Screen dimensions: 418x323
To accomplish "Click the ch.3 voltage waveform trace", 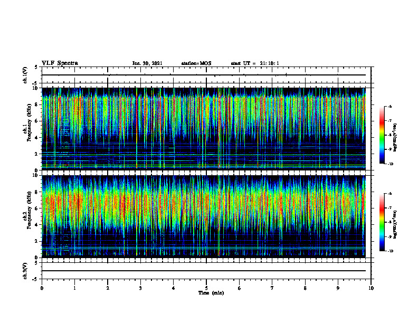I will tap(204, 271).
